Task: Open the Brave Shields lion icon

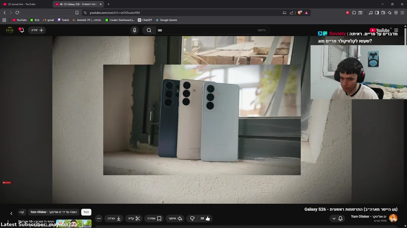Action: click(x=300, y=13)
